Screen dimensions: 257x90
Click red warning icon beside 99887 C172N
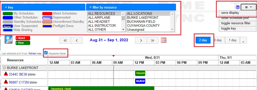(x=6, y=81)
